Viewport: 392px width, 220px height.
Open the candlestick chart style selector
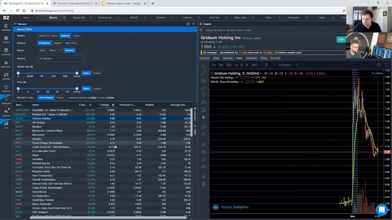click(x=266, y=65)
